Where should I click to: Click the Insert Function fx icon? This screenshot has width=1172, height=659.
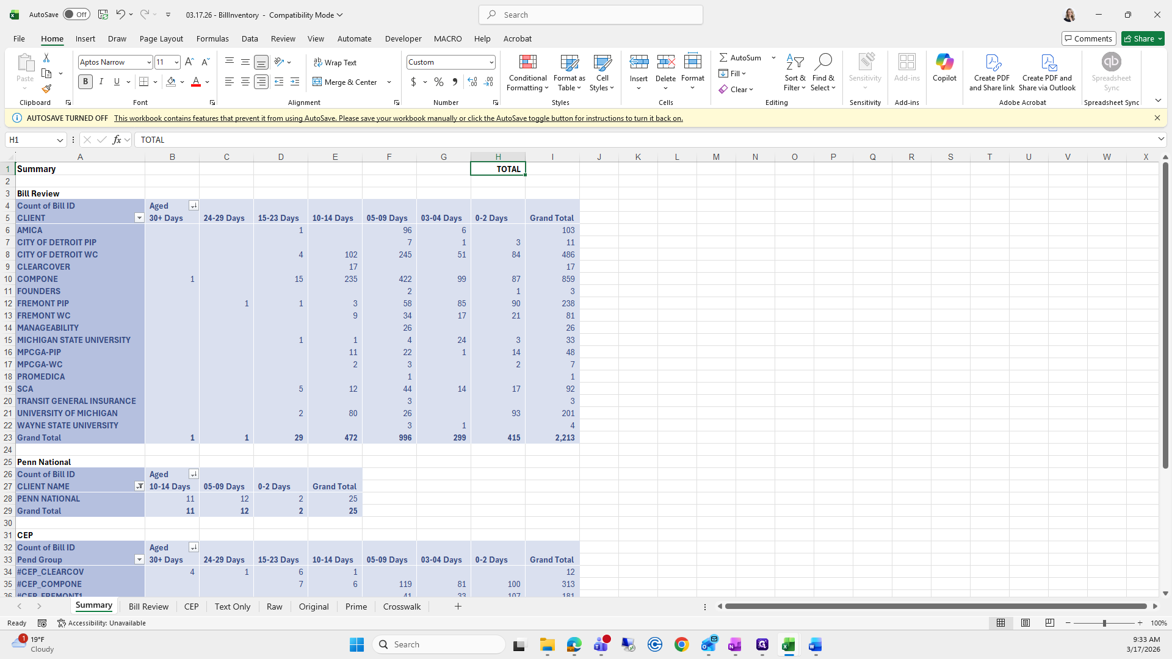pos(117,140)
